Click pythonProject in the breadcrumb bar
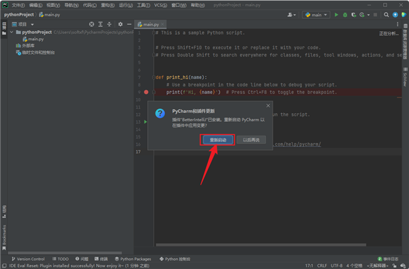The image size is (409, 269). 19,14
